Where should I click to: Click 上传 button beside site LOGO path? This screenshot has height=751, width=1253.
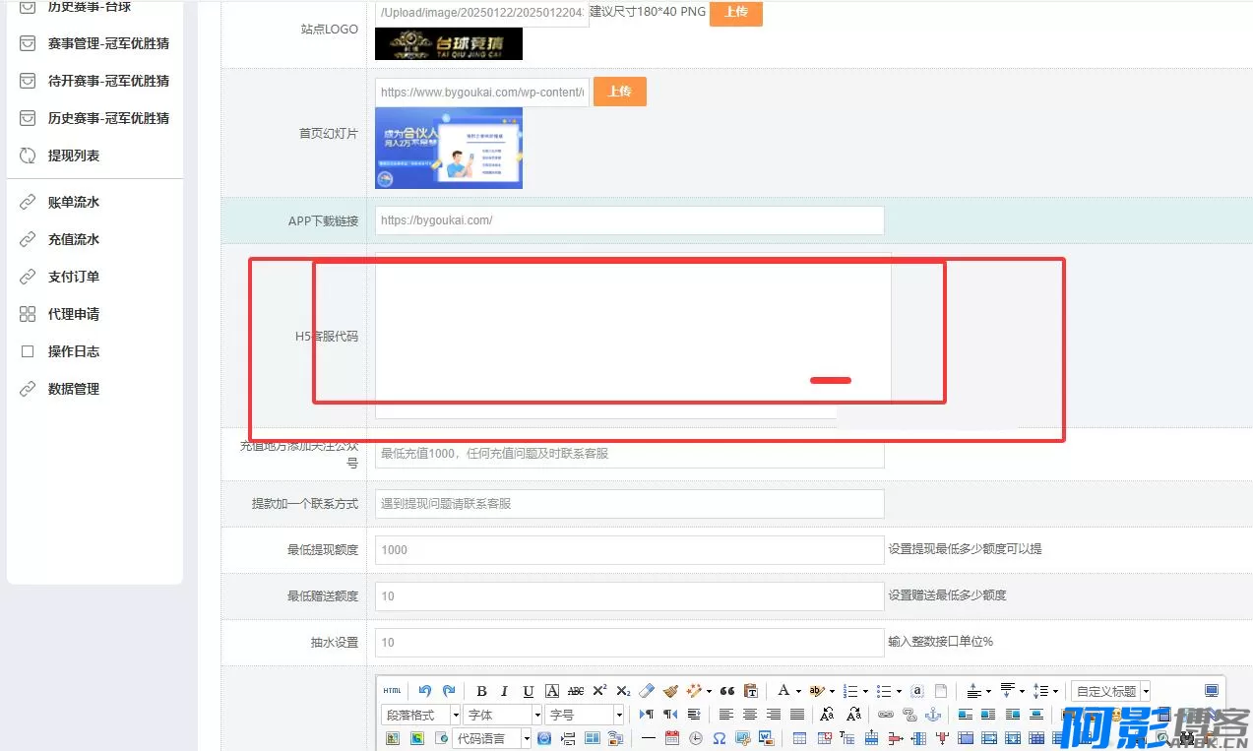(735, 12)
